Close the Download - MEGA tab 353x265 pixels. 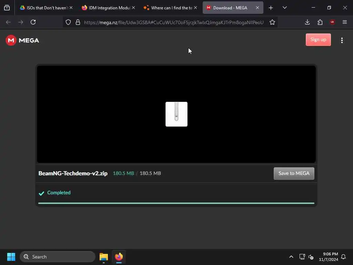click(x=257, y=8)
